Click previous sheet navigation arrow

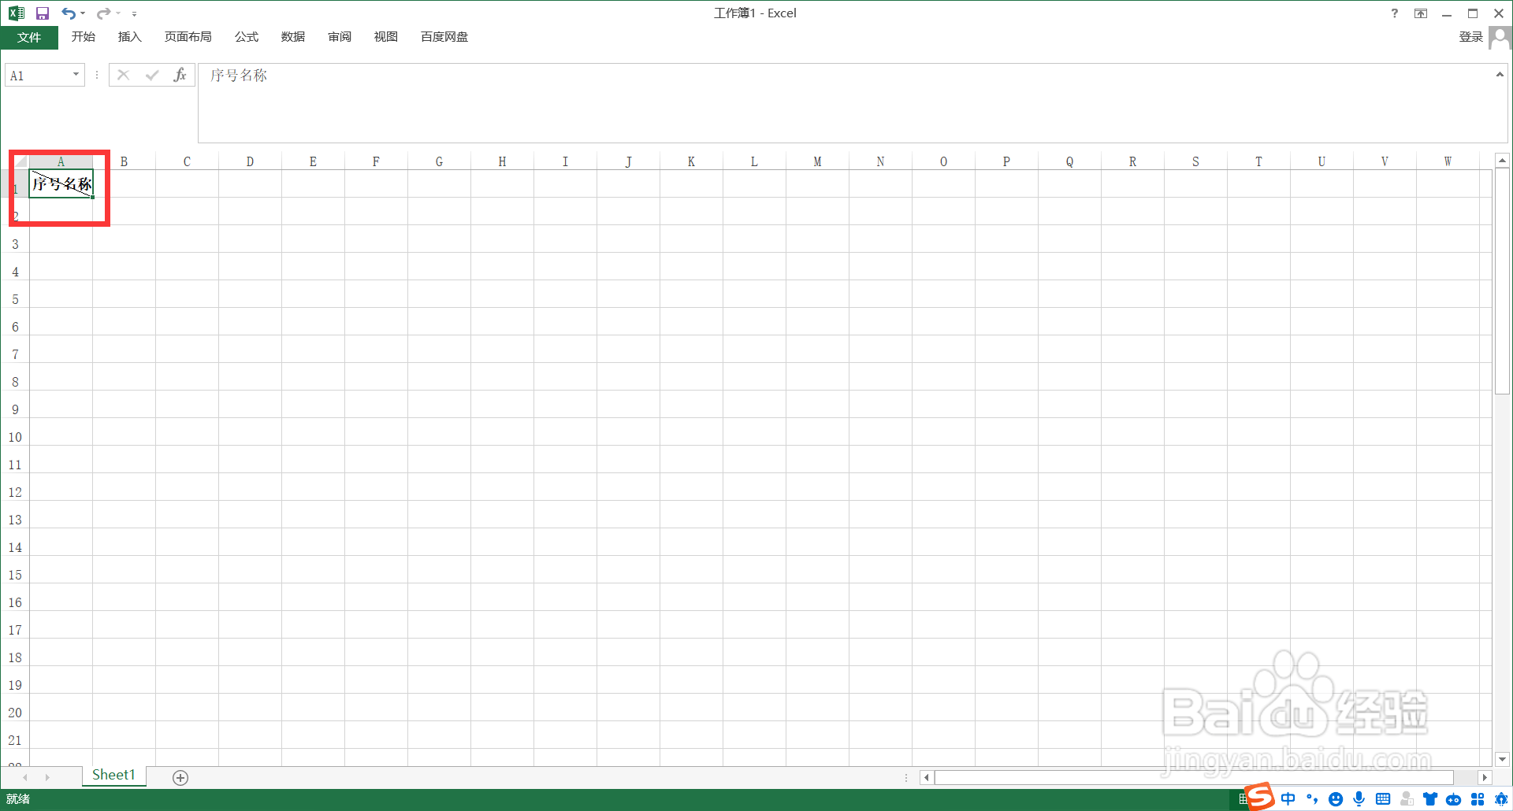point(25,777)
